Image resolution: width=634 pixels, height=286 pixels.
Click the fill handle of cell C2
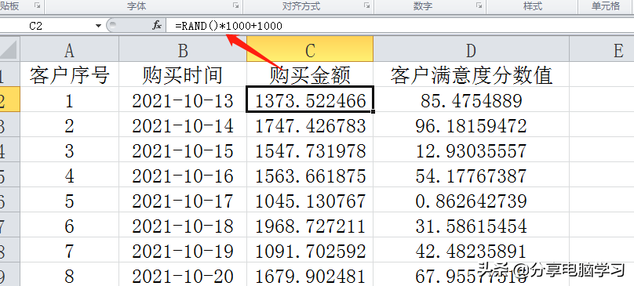point(373,111)
